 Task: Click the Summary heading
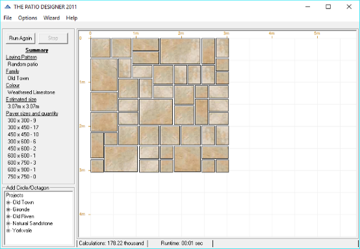[x=37, y=50]
